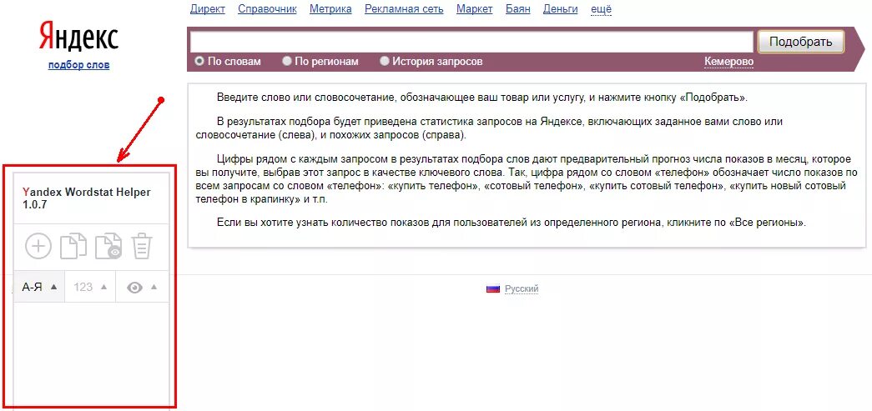
Task: Click the Русский language link
Action: click(x=521, y=288)
